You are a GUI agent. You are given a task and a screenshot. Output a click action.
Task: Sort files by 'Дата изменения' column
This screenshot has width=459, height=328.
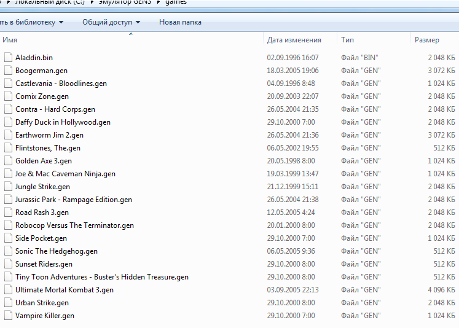[294, 40]
